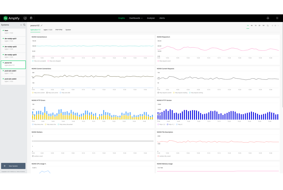This screenshot has height=190, width=283.
Task: Switch to the nginx-plus-r13 tab
Action: pos(35,30)
